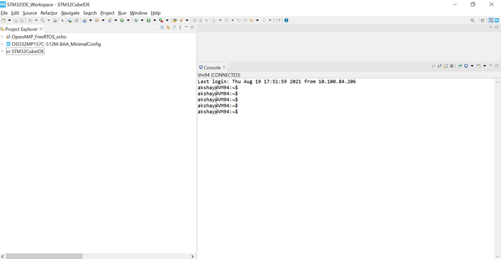This screenshot has width=501, height=259.
Task: Open the Search menu
Action: pyautogui.click(x=90, y=13)
